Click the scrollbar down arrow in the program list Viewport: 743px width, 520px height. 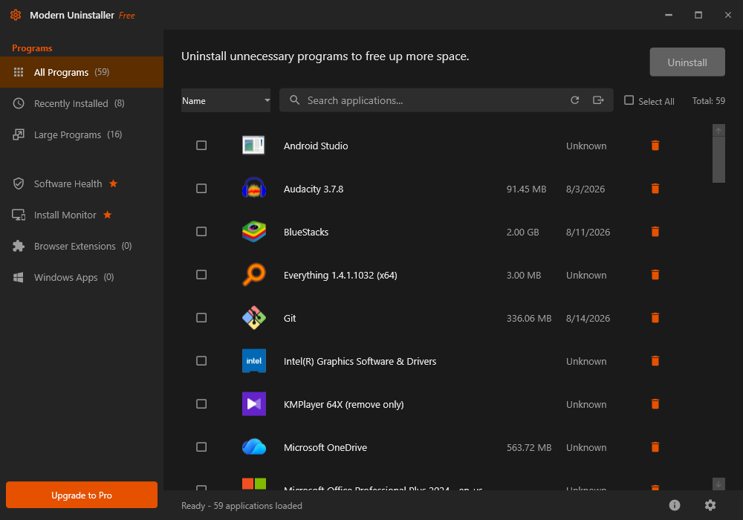718,484
